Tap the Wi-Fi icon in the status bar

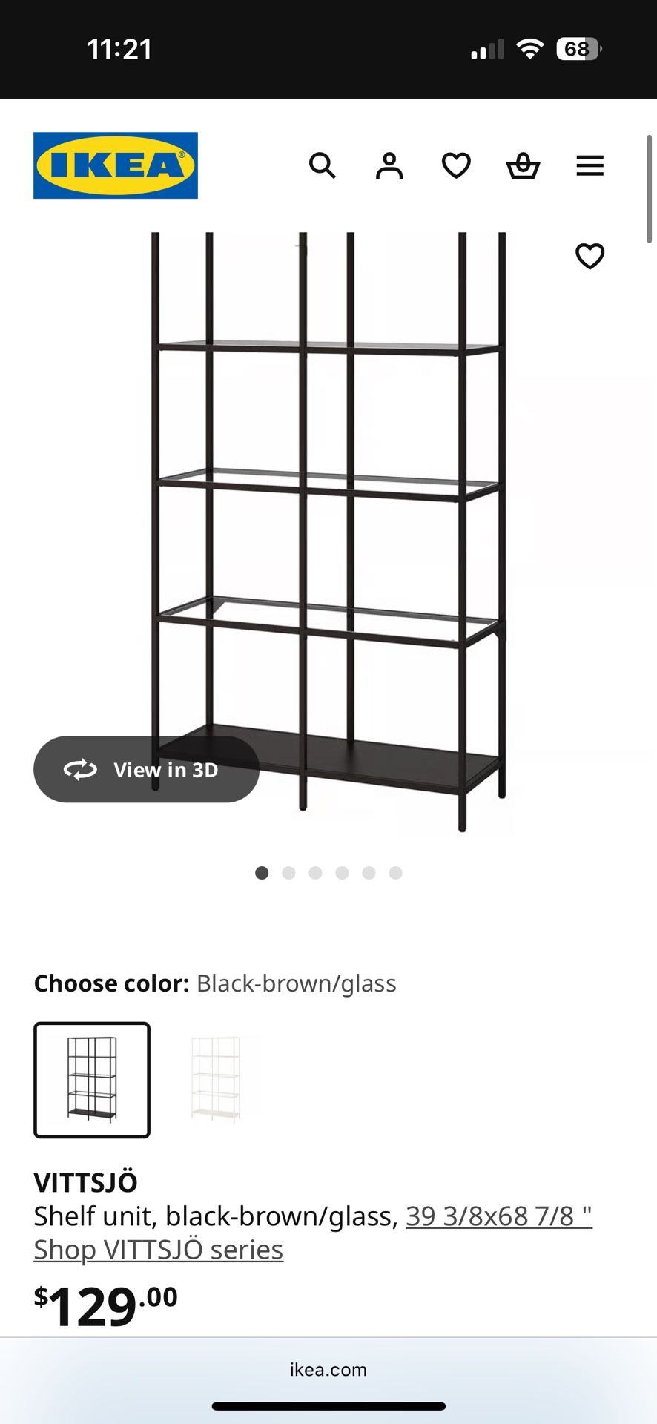pos(529,49)
